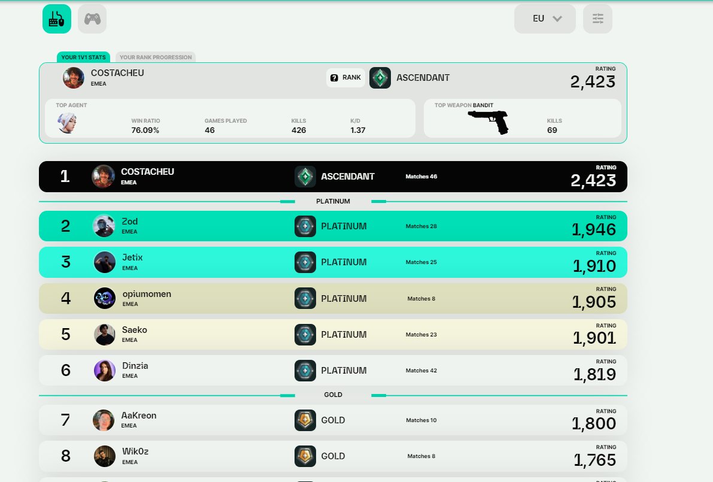Viewport: 713px width, 482px height.
Task: Click Wik0z's rating 1,765
Action: [x=595, y=460]
